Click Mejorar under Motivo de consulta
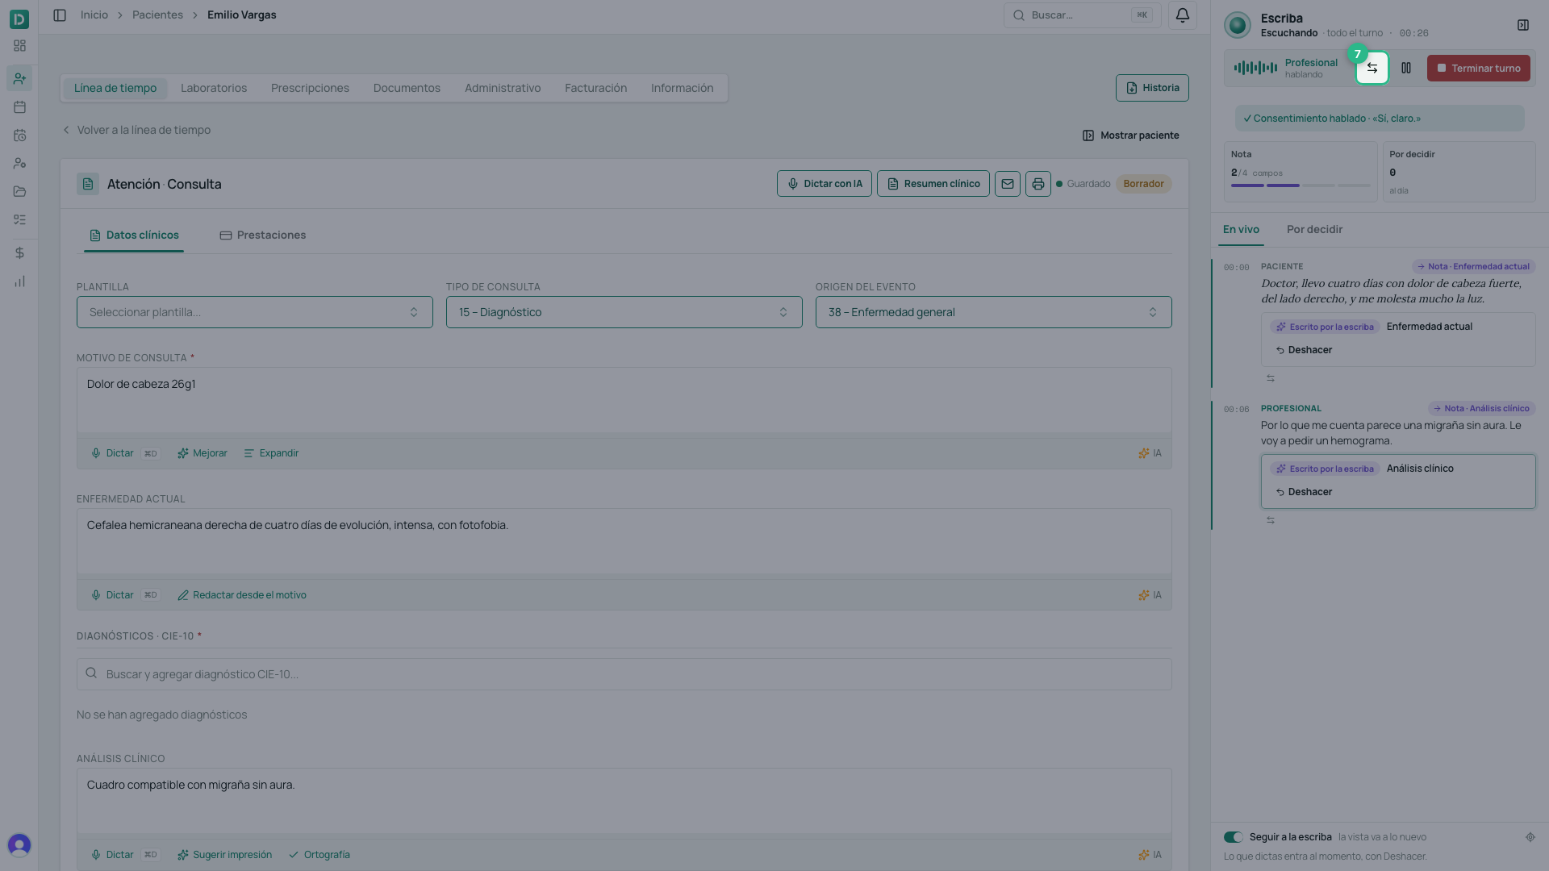This screenshot has height=871, width=1549. coord(202,453)
